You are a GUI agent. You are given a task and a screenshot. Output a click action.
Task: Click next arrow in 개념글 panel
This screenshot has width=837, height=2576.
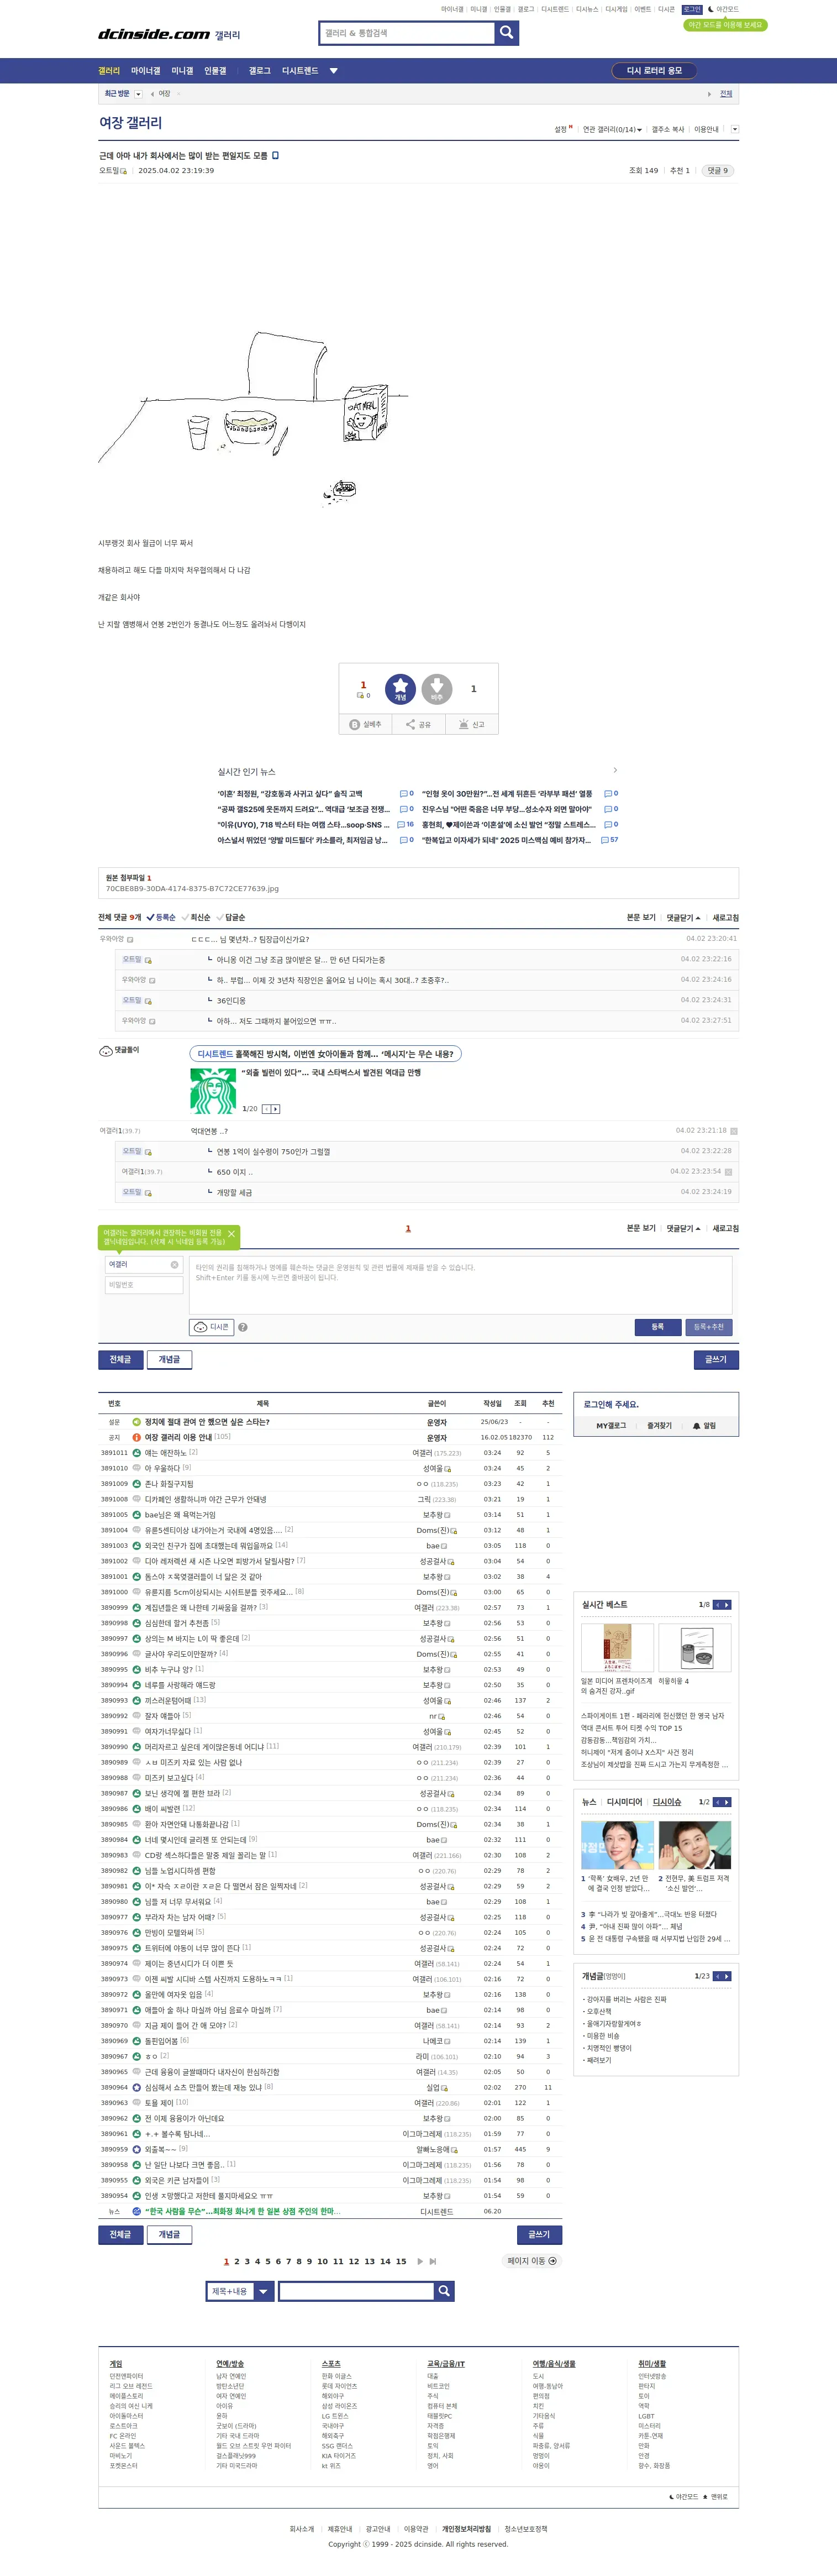coord(727,1976)
